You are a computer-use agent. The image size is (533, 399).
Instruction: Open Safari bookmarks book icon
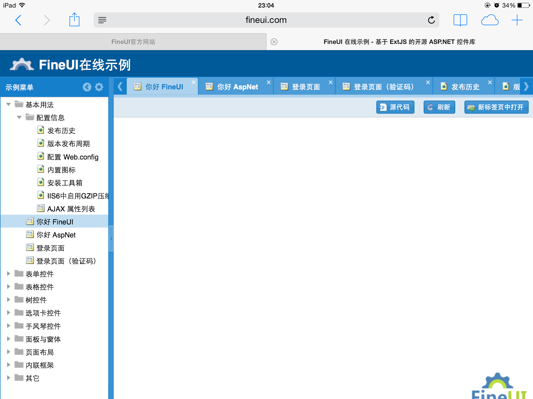tap(460, 20)
